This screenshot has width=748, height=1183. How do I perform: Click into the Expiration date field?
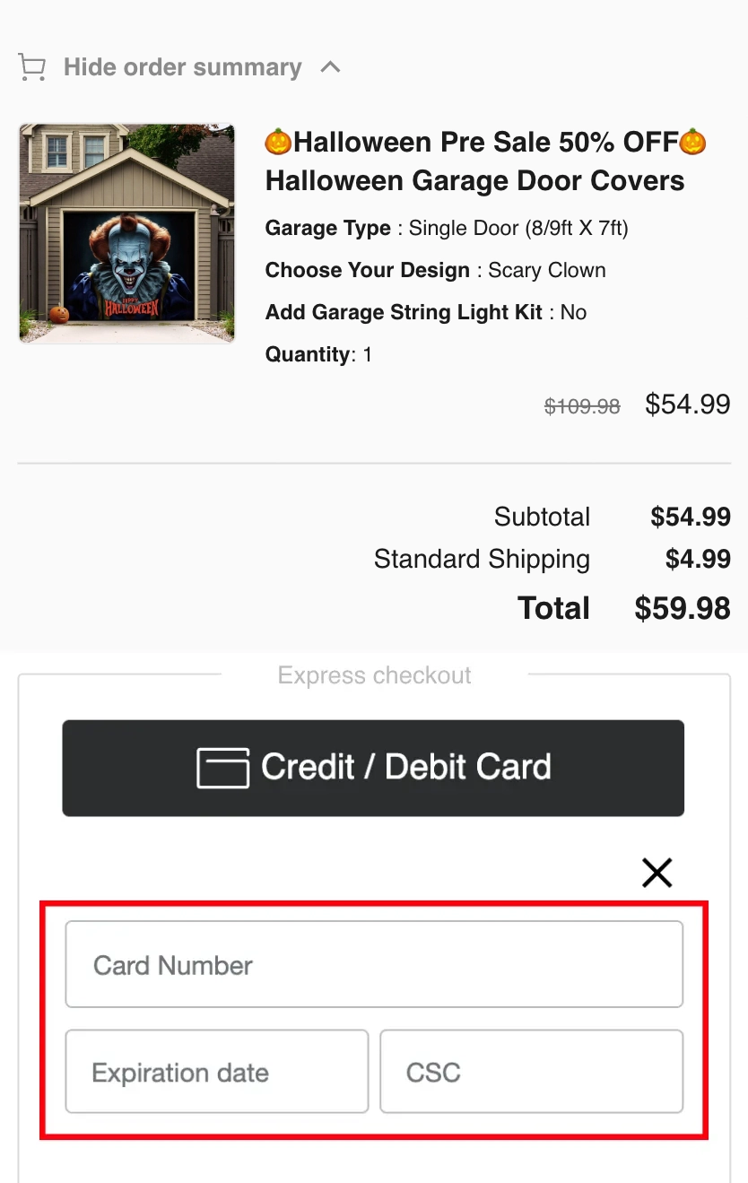(217, 1072)
